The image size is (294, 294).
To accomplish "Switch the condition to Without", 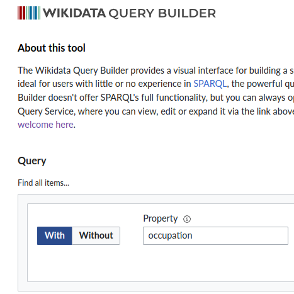I will 96,235.
